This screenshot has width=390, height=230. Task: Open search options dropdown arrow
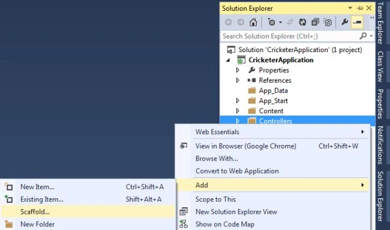[371, 36]
